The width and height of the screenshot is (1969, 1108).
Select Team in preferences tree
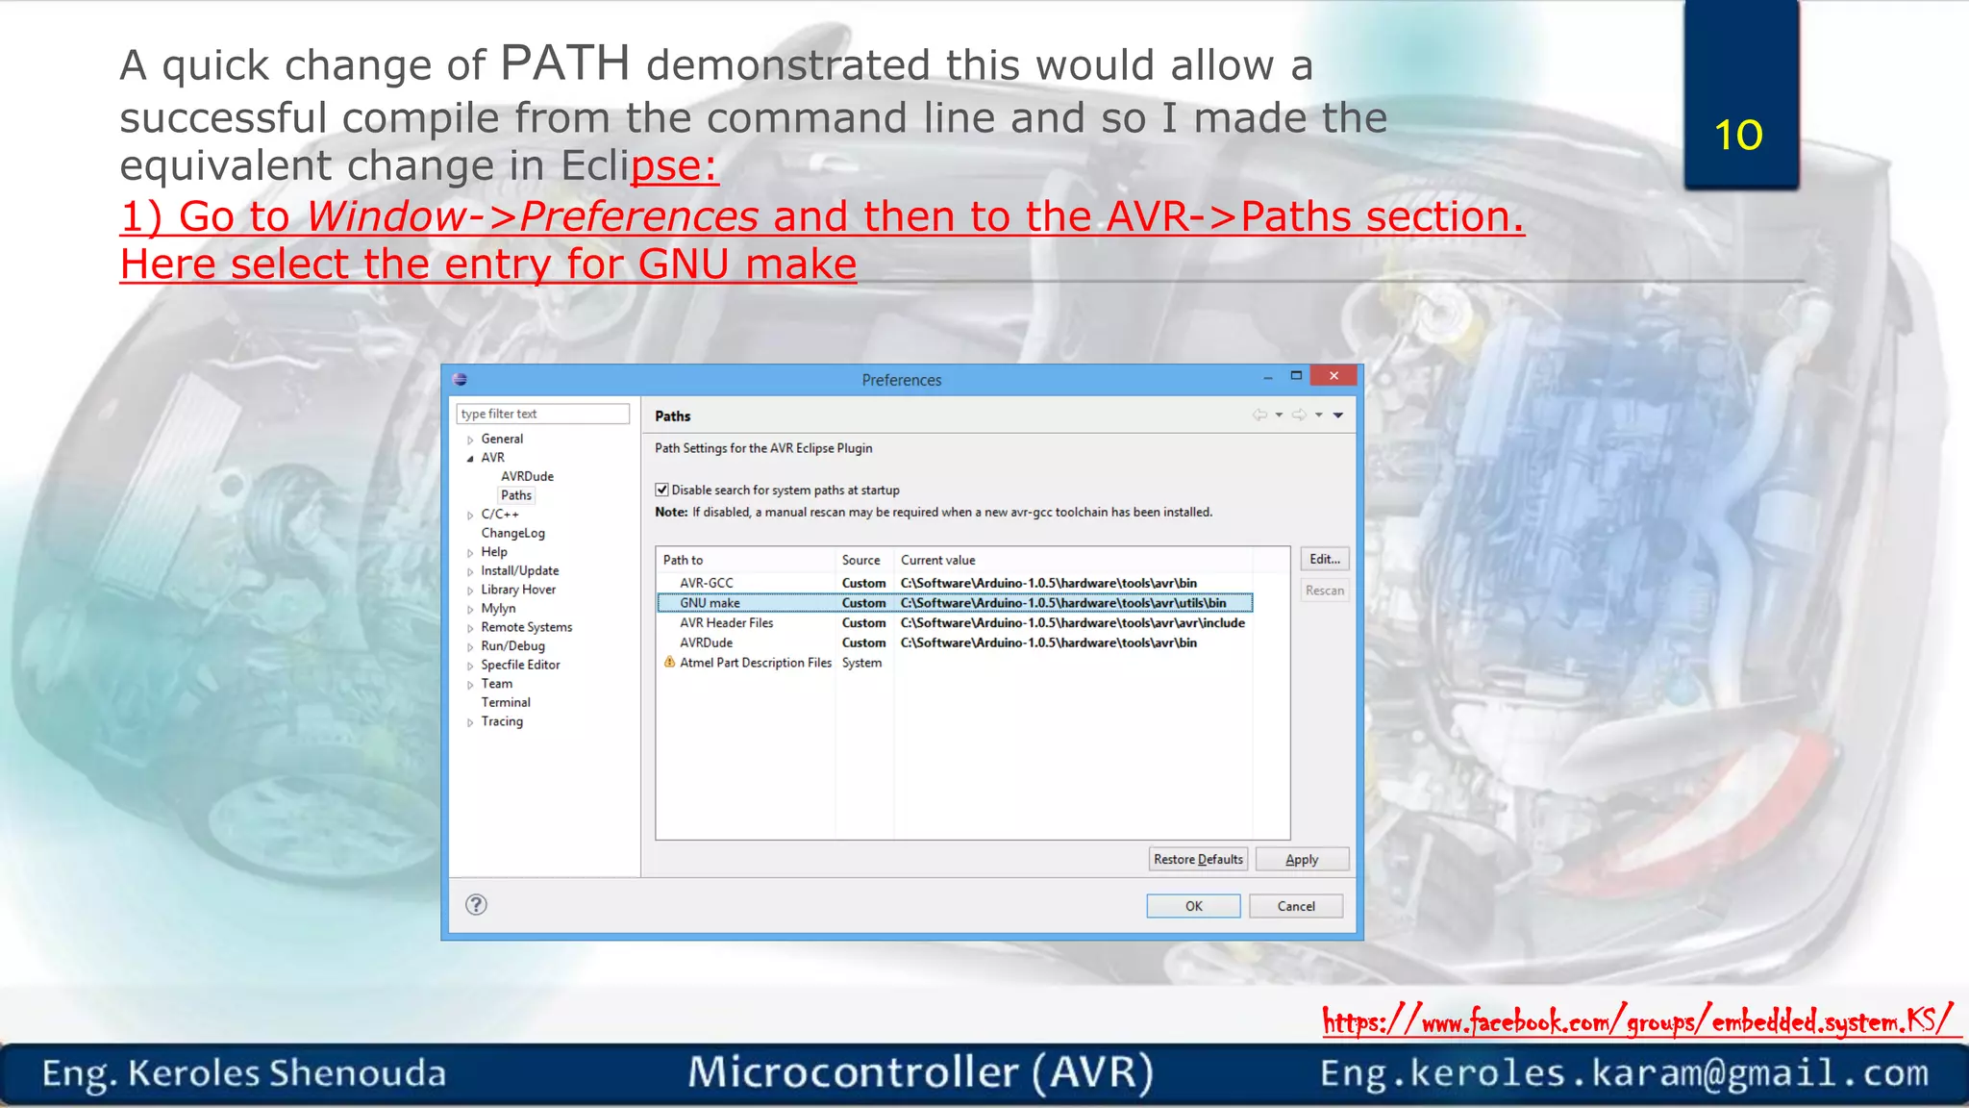point(497,684)
